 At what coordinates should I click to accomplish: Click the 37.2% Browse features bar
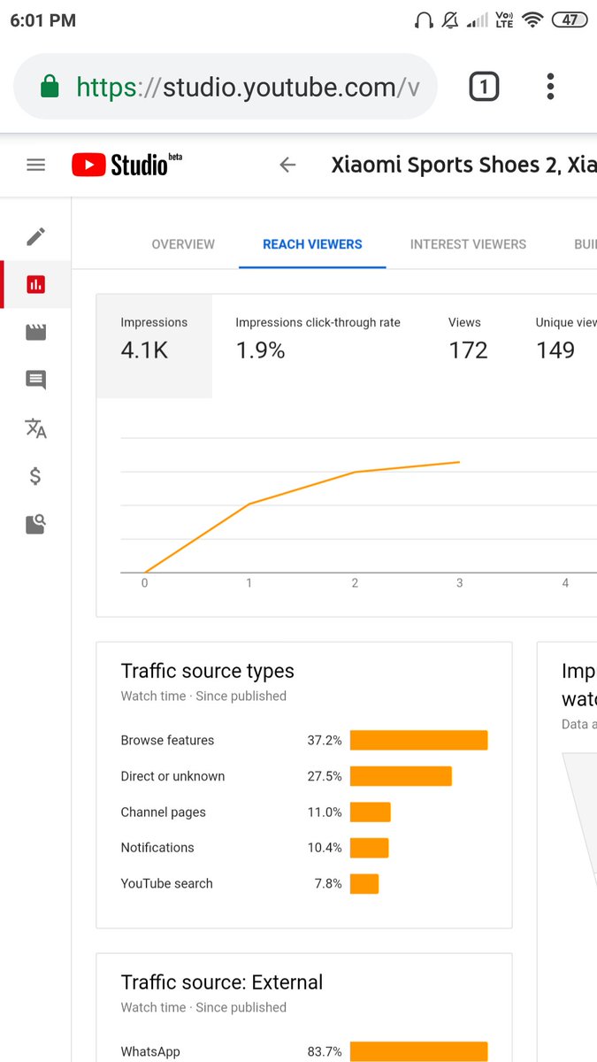tap(419, 740)
